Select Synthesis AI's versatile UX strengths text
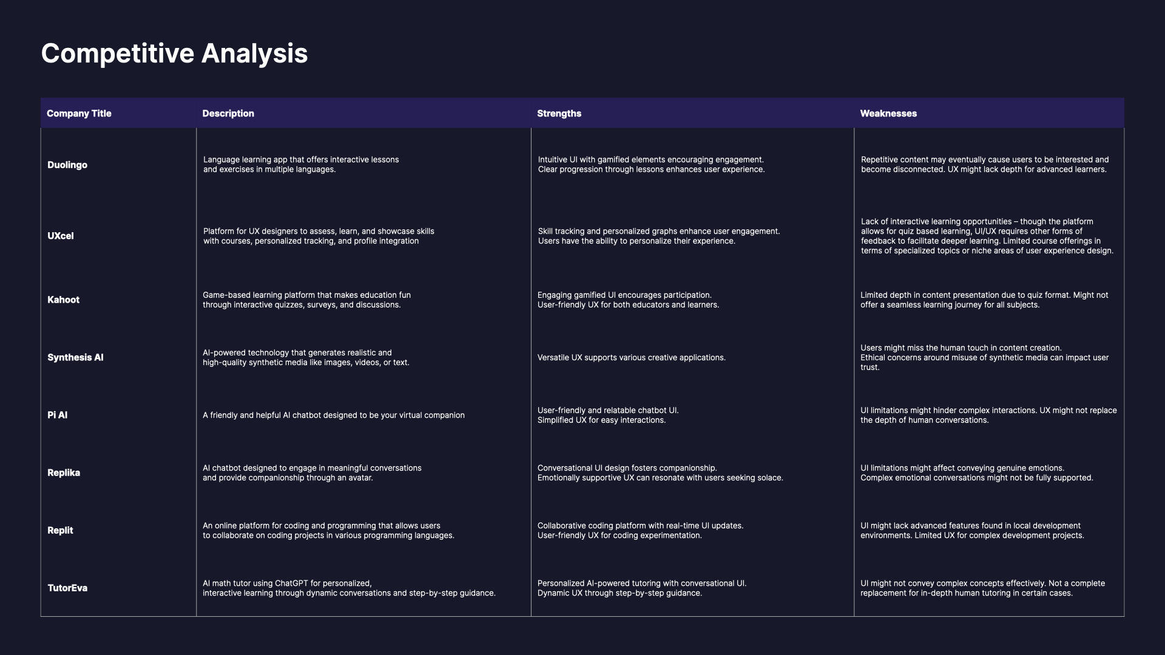Viewport: 1165px width, 655px height. point(631,357)
